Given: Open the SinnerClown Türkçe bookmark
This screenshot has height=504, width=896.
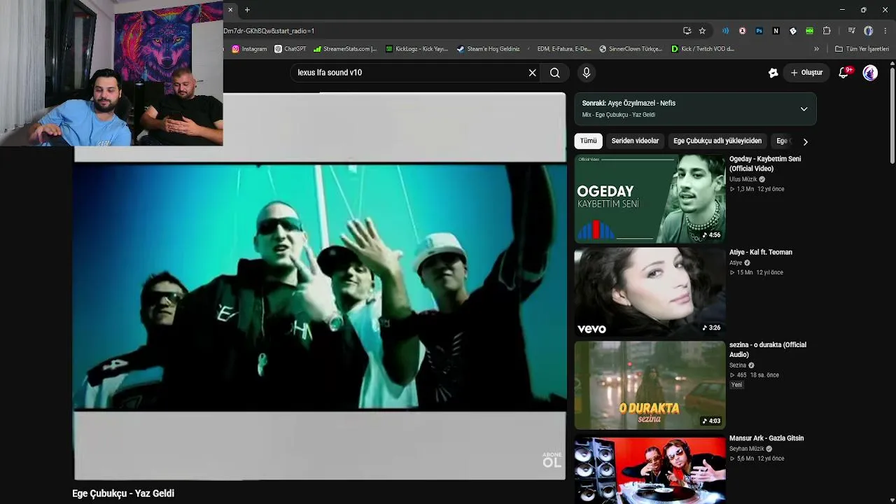Looking at the screenshot, I should tap(631, 49).
